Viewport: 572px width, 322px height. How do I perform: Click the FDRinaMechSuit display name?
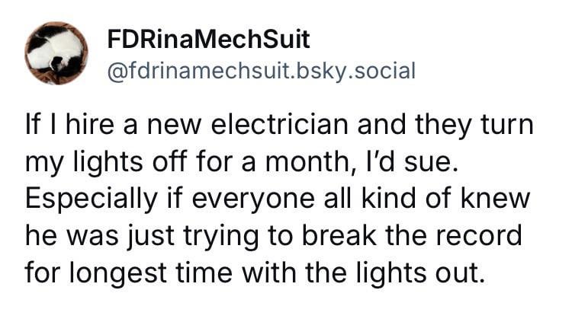coord(209,38)
